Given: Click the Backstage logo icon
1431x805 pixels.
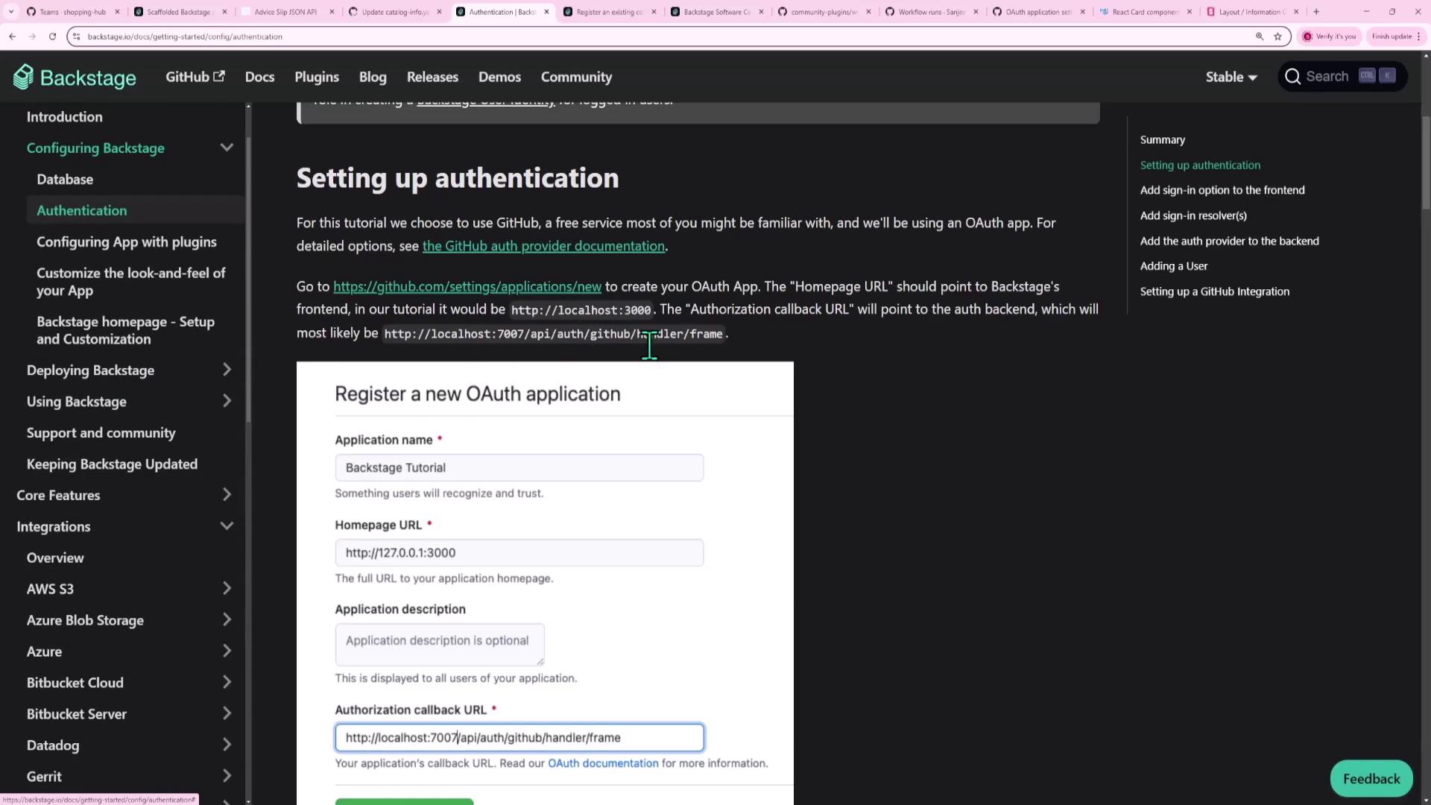Looking at the screenshot, I should (x=23, y=77).
